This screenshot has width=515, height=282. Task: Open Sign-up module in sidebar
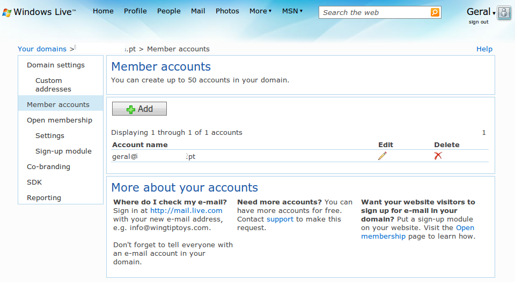pos(63,151)
